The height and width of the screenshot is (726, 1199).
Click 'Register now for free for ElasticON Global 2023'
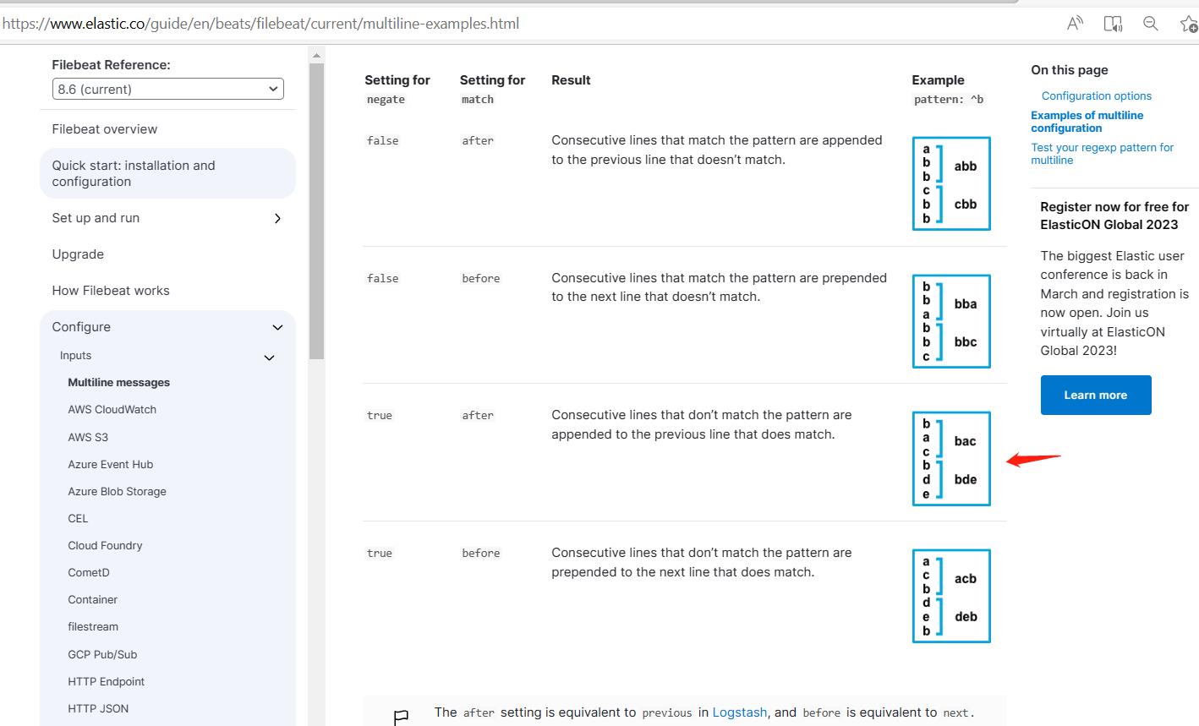point(1114,216)
